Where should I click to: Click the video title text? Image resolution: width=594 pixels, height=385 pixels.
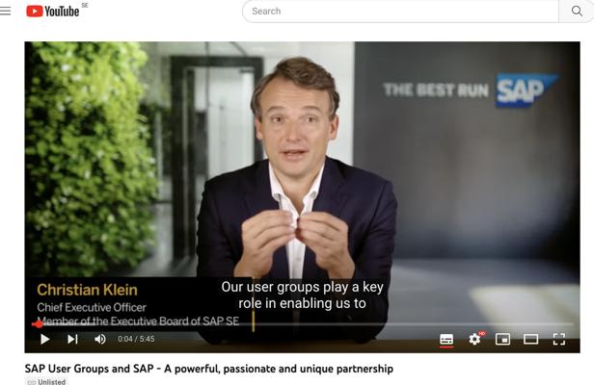click(208, 369)
